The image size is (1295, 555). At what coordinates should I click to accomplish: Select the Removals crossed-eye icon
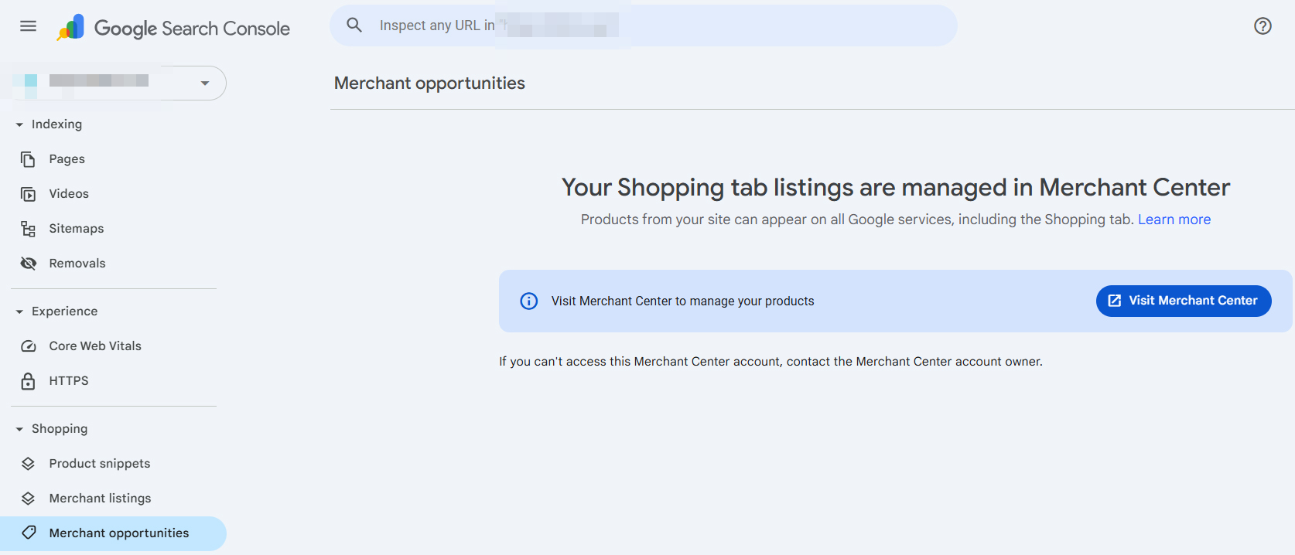point(28,263)
